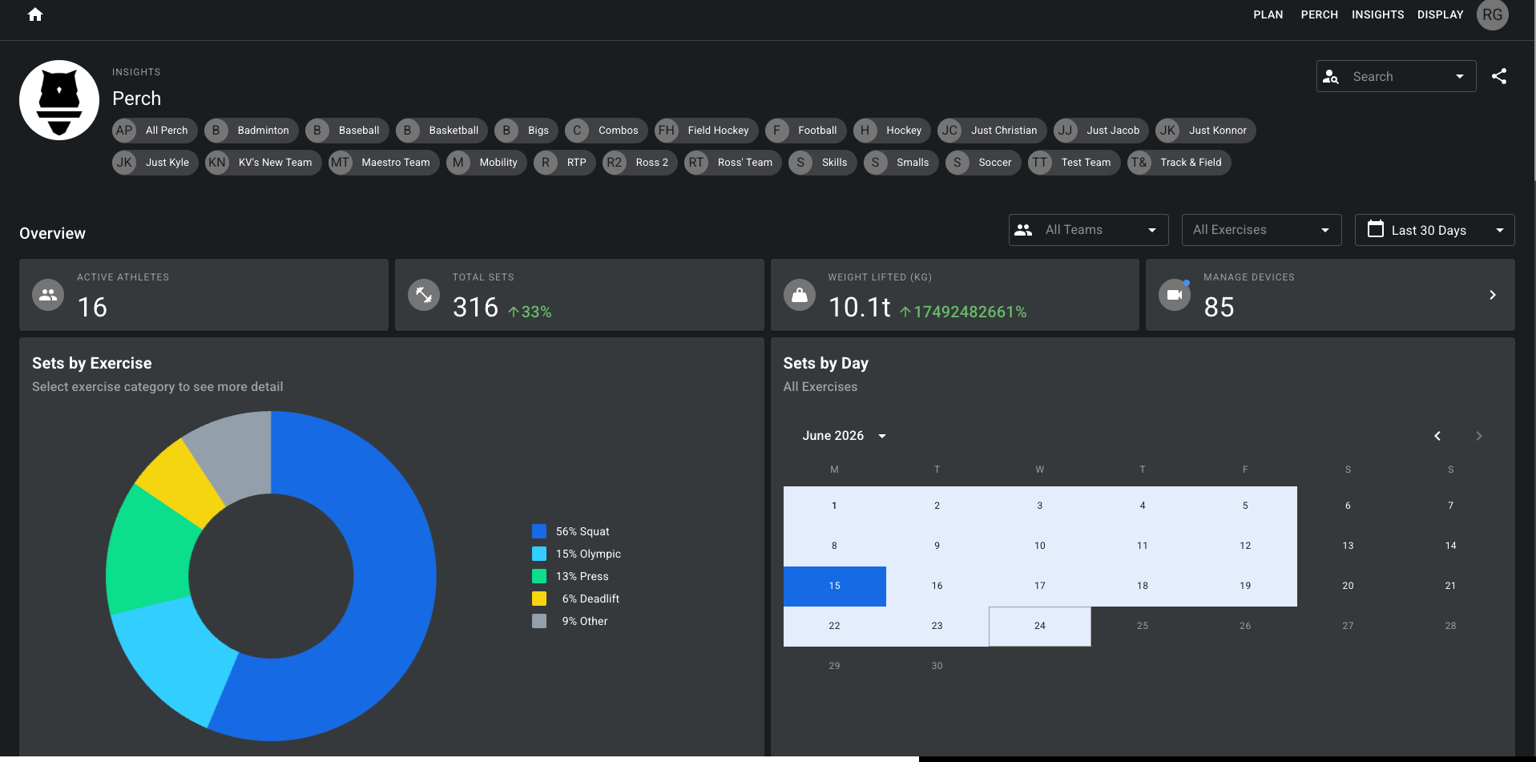Click the Total Sets dumbbell icon
This screenshot has width=1536, height=762.
click(x=424, y=295)
